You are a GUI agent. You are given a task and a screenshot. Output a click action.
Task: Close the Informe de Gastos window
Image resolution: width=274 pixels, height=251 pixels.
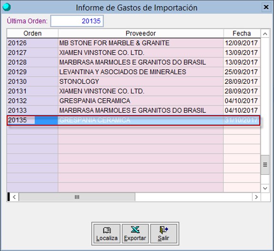[x=266, y=7]
